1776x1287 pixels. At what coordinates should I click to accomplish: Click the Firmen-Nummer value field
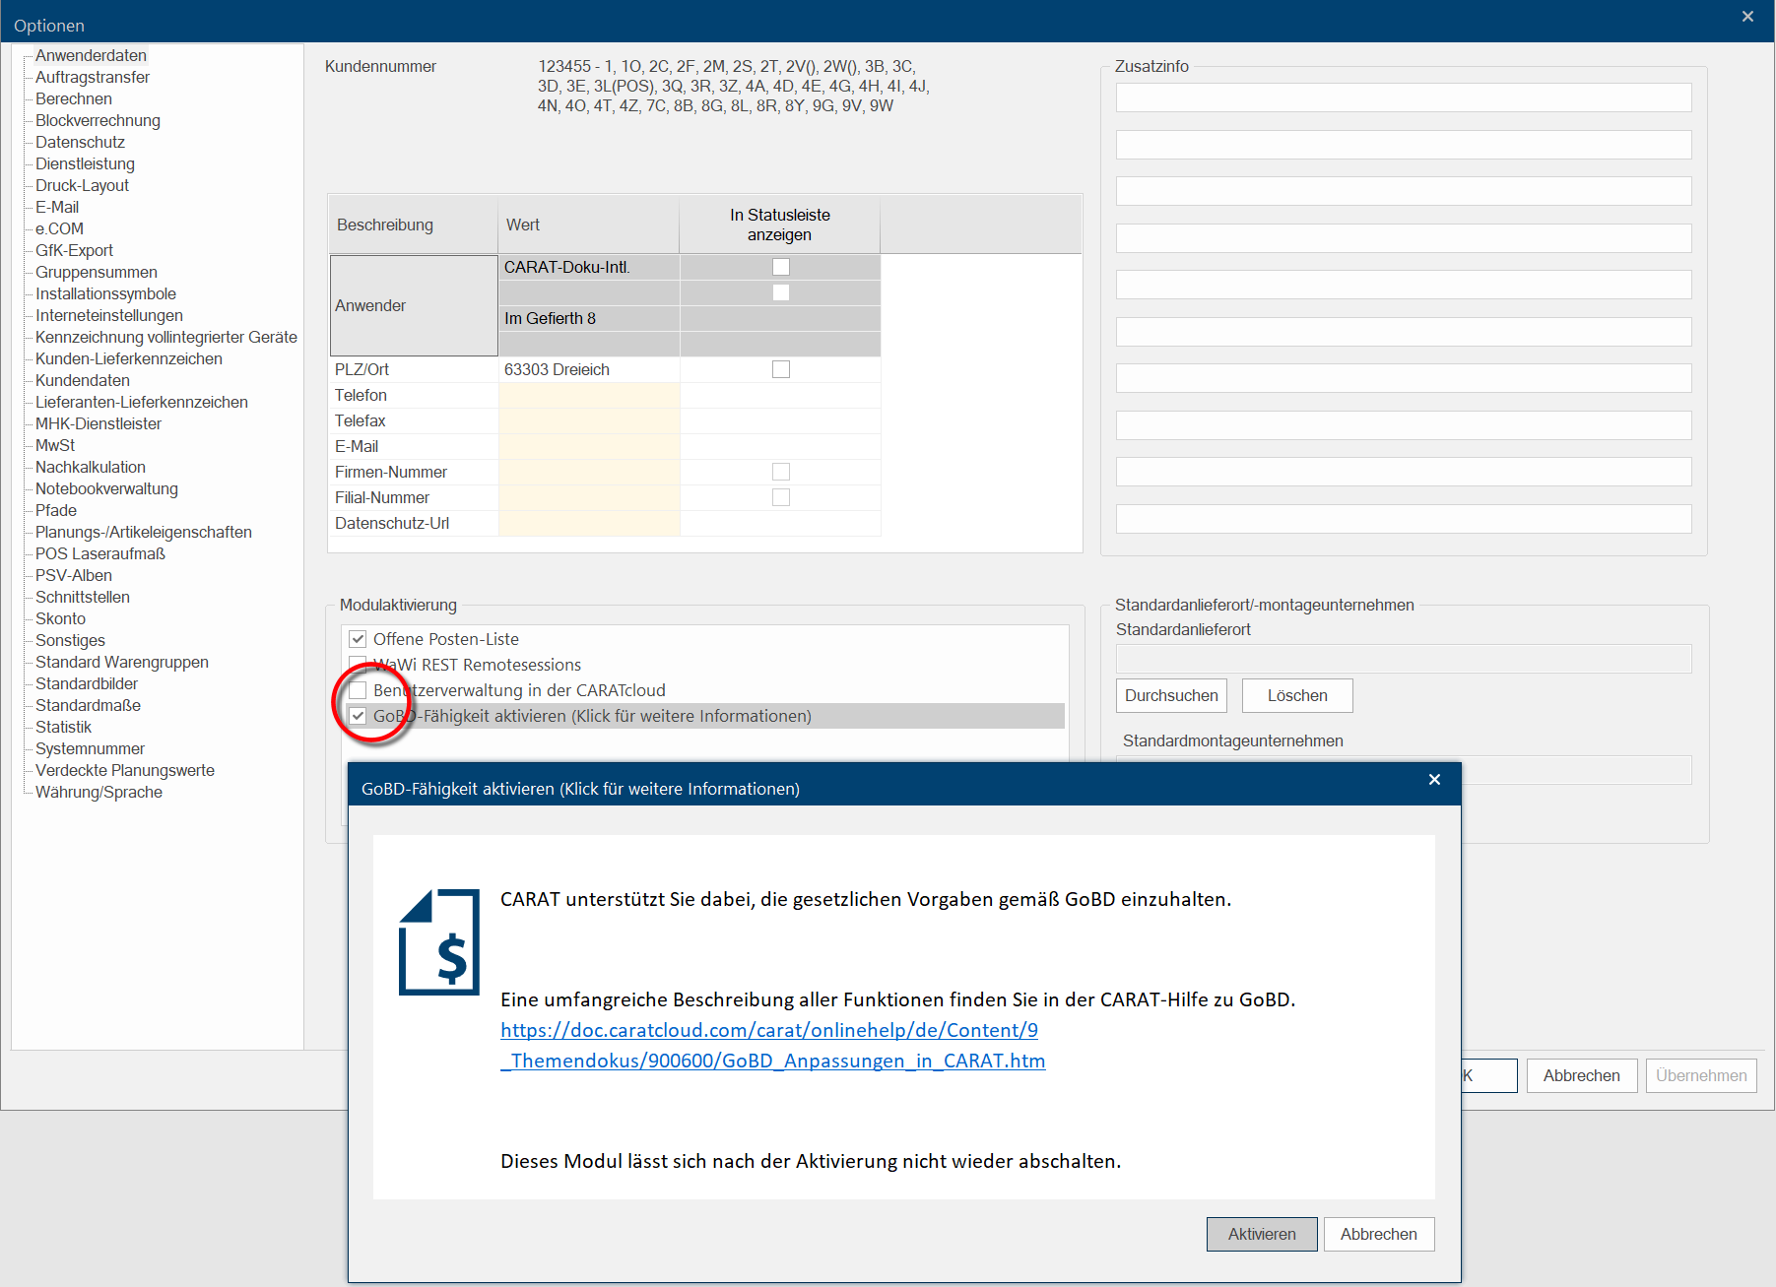589,472
